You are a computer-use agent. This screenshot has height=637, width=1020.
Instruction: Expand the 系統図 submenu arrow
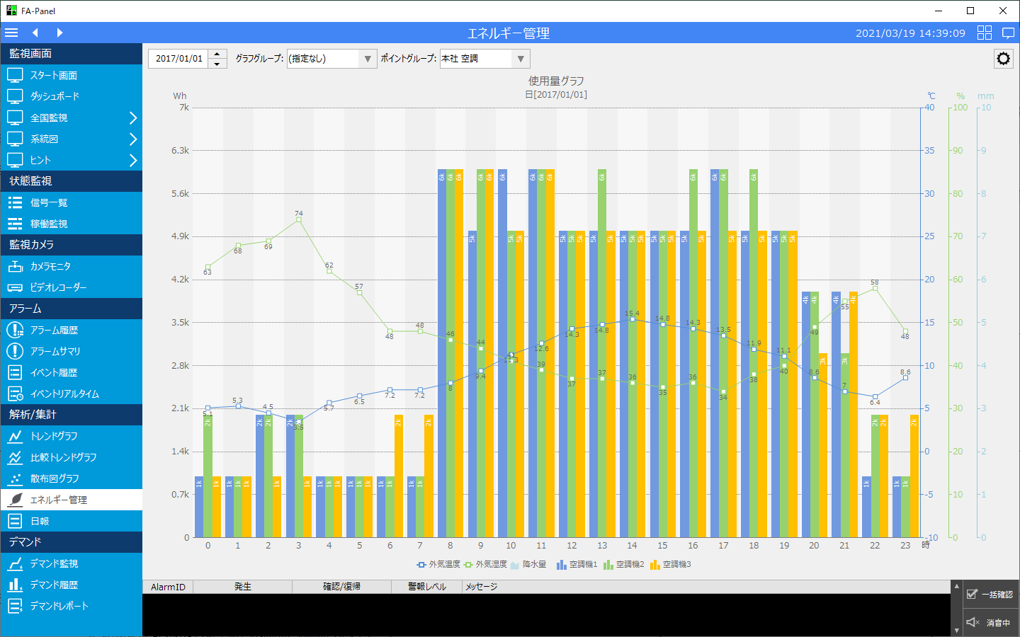coord(132,139)
